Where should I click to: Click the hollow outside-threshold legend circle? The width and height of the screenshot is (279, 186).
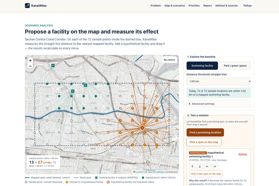click(26, 182)
